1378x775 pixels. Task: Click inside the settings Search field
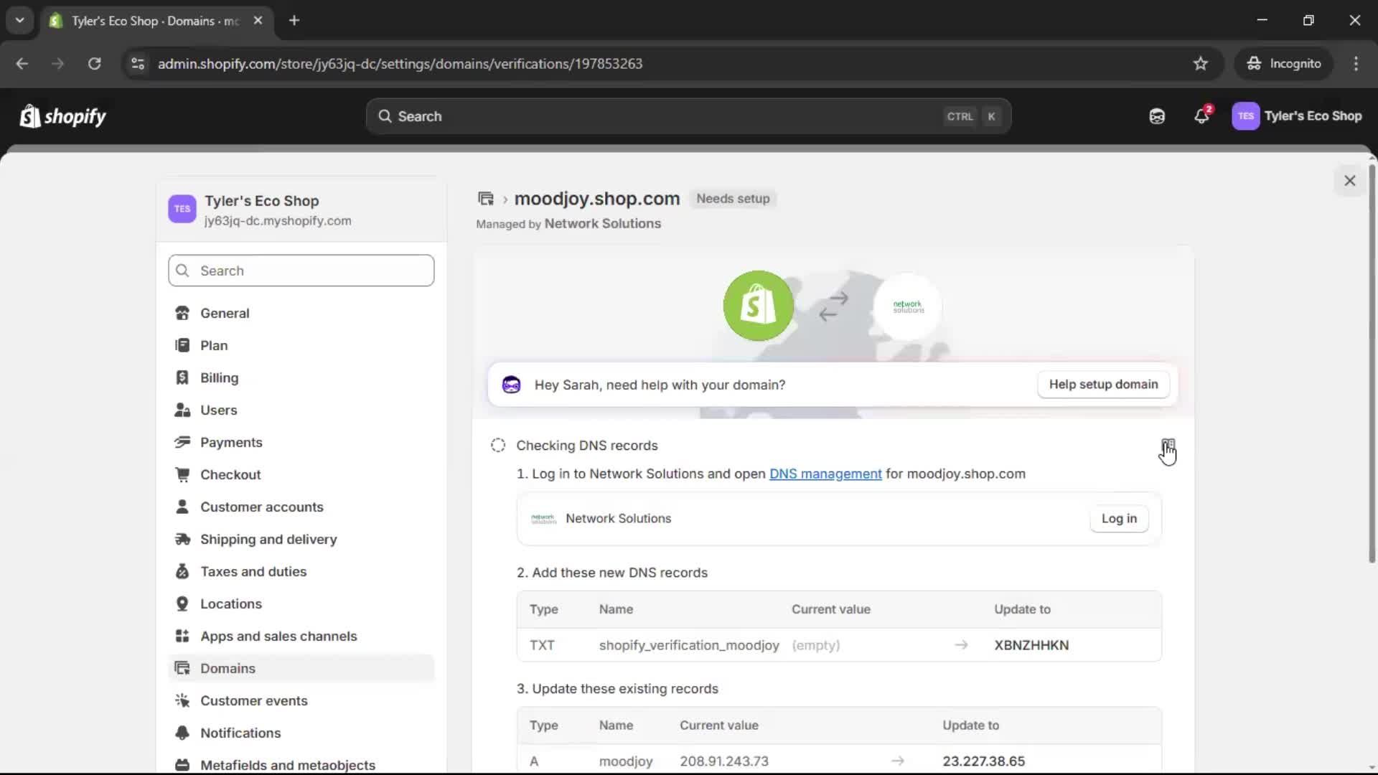pos(301,271)
